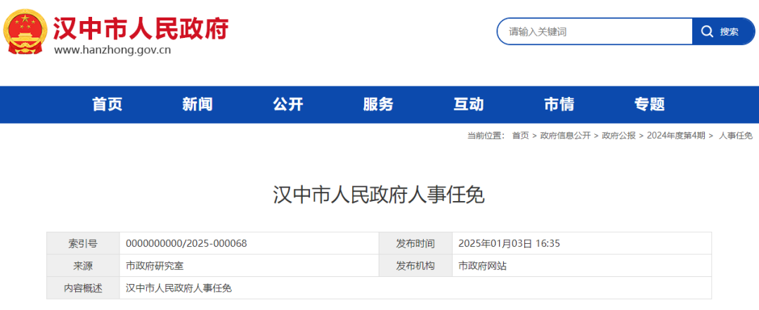Click the 索引号 label cell
This screenshot has height=310, width=759.
point(83,243)
